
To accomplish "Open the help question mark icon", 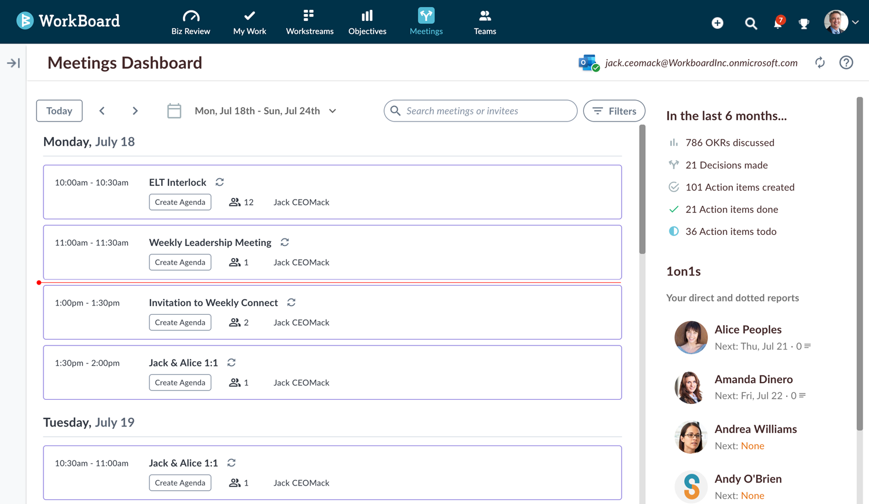I will [x=846, y=62].
